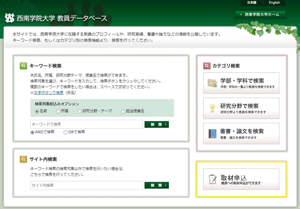The height and width of the screenshot is (209, 300).
Task: Select the ANDで検索 radio button
Action: pos(32,132)
